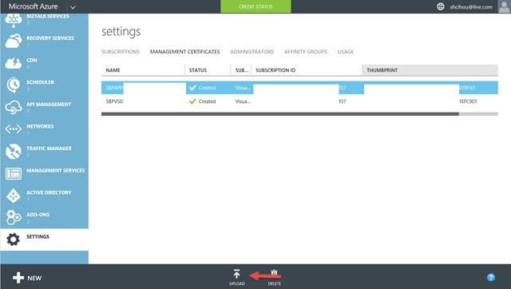Open the language globe icon
Image resolution: width=511 pixels, height=289 pixels.
[x=440, y=6]
